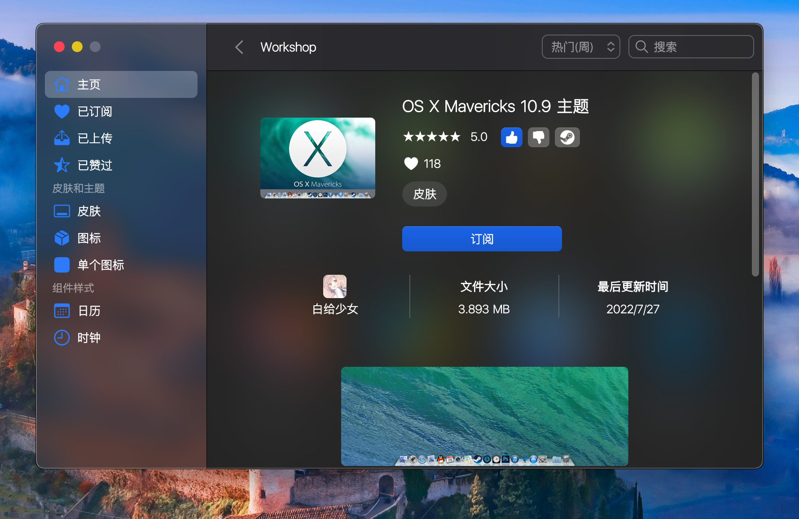The image size is (799, 519).
Task: Click the 3.893 MB file size value
Action: (x=484, y=309)
